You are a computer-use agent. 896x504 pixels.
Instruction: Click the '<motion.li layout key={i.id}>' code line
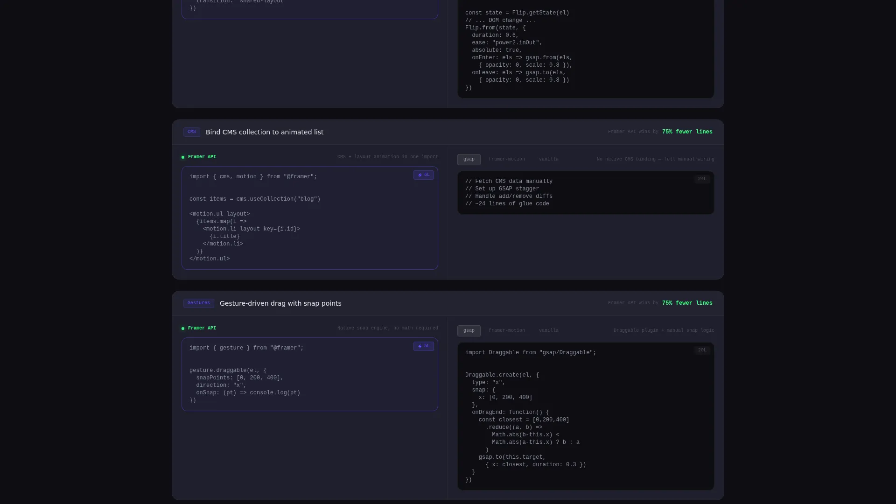tap(252, 229)
